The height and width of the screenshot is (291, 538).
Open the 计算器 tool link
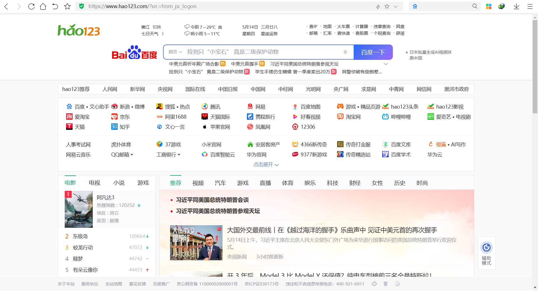coord(362,27)
